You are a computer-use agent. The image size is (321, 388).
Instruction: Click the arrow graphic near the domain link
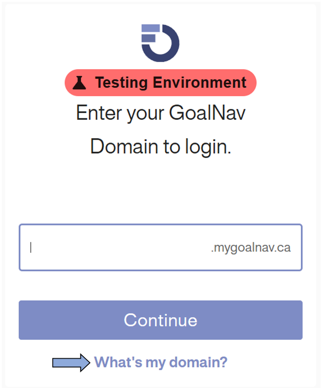click(70, 360)
